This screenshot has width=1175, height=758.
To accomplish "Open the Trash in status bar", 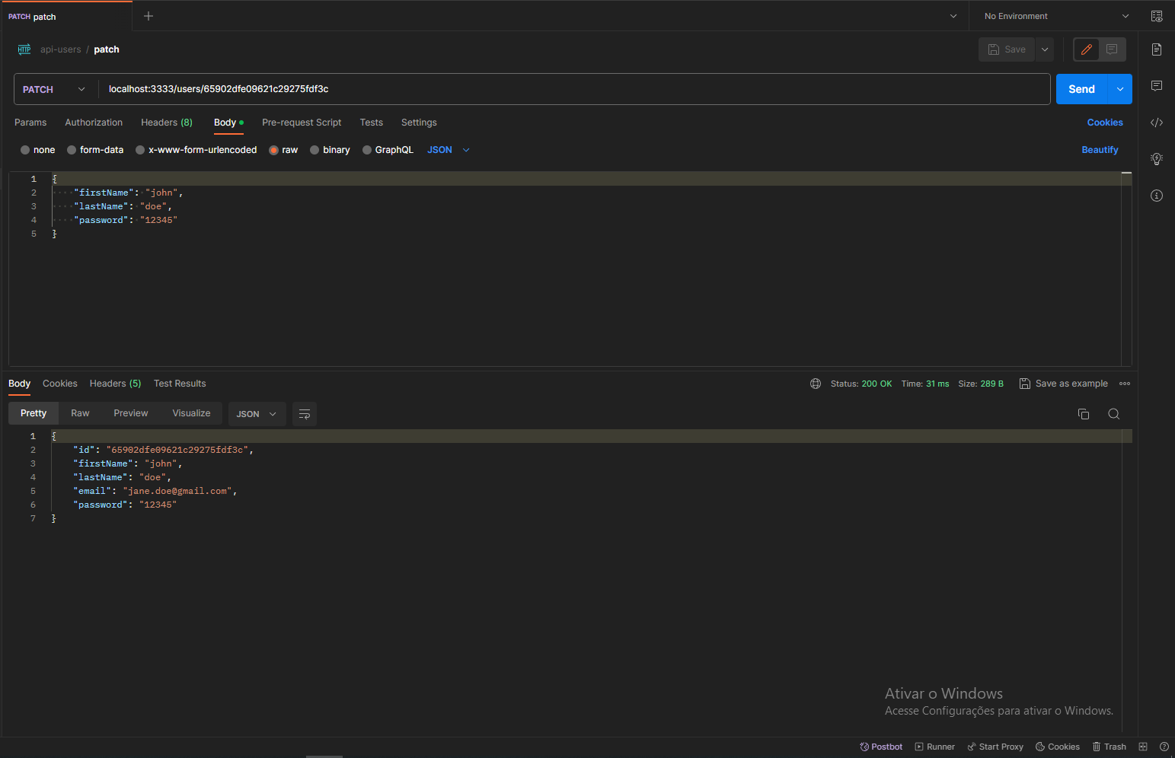I will click(x=1110, y=747).
